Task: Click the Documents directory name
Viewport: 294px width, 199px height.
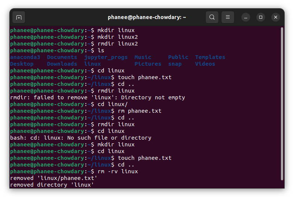Action: pos(62,57)
